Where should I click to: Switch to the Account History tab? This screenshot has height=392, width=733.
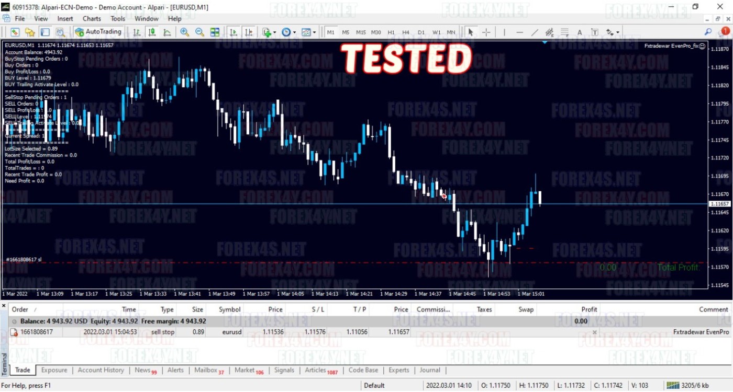[101, 370]
